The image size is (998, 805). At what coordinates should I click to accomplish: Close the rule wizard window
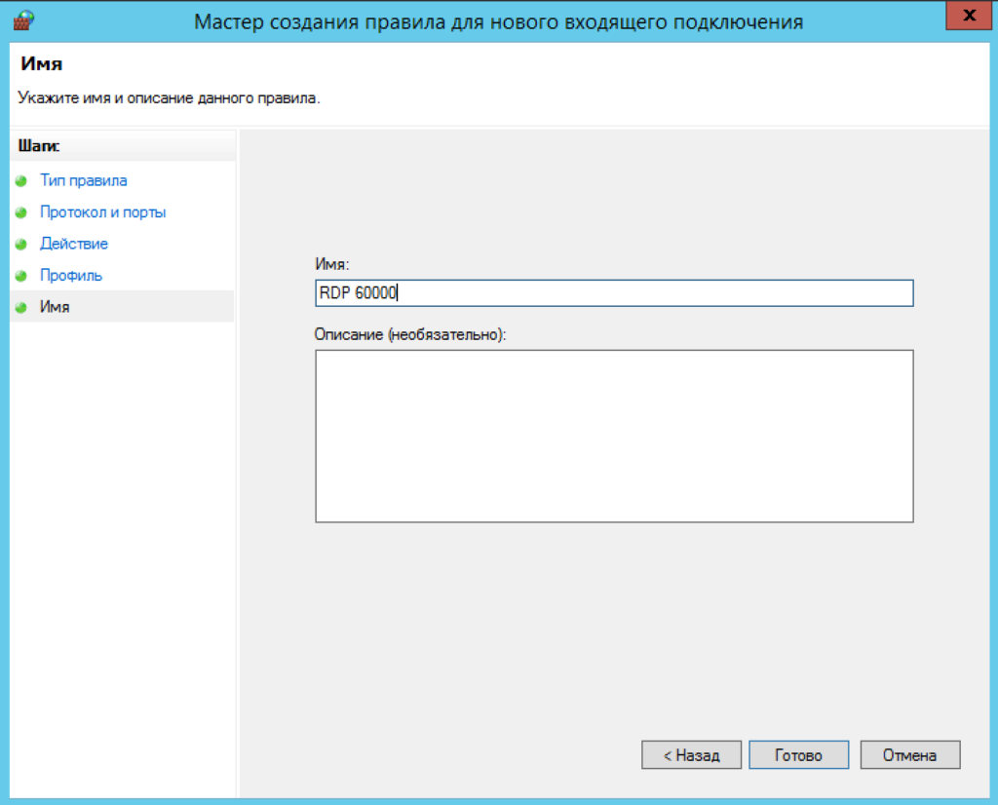(969, 16)
